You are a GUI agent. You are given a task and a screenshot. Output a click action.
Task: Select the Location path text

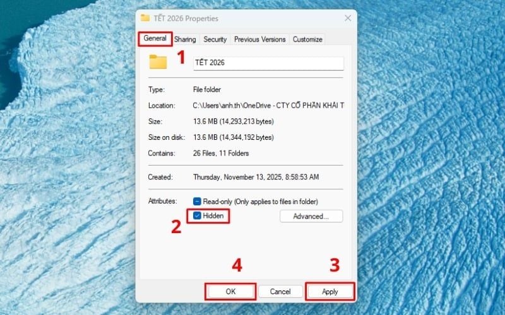(268, 105)
